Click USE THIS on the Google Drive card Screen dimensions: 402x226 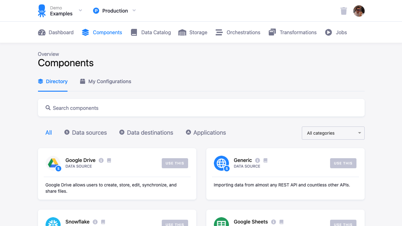pos(175,163)
